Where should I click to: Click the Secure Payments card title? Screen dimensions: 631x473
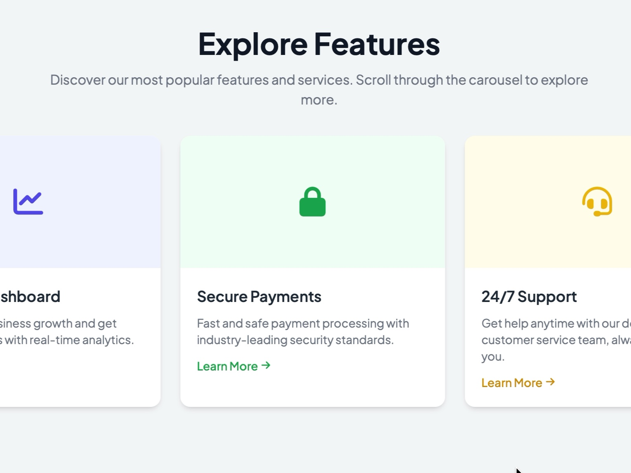point(259,296)
